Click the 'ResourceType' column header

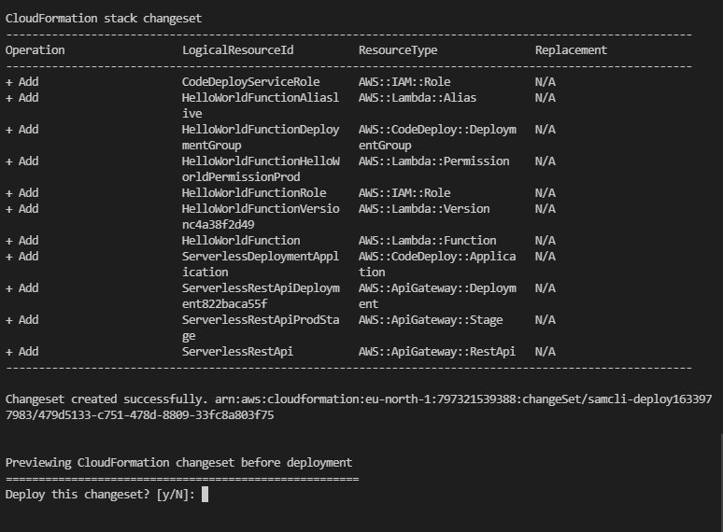[398, 50]
